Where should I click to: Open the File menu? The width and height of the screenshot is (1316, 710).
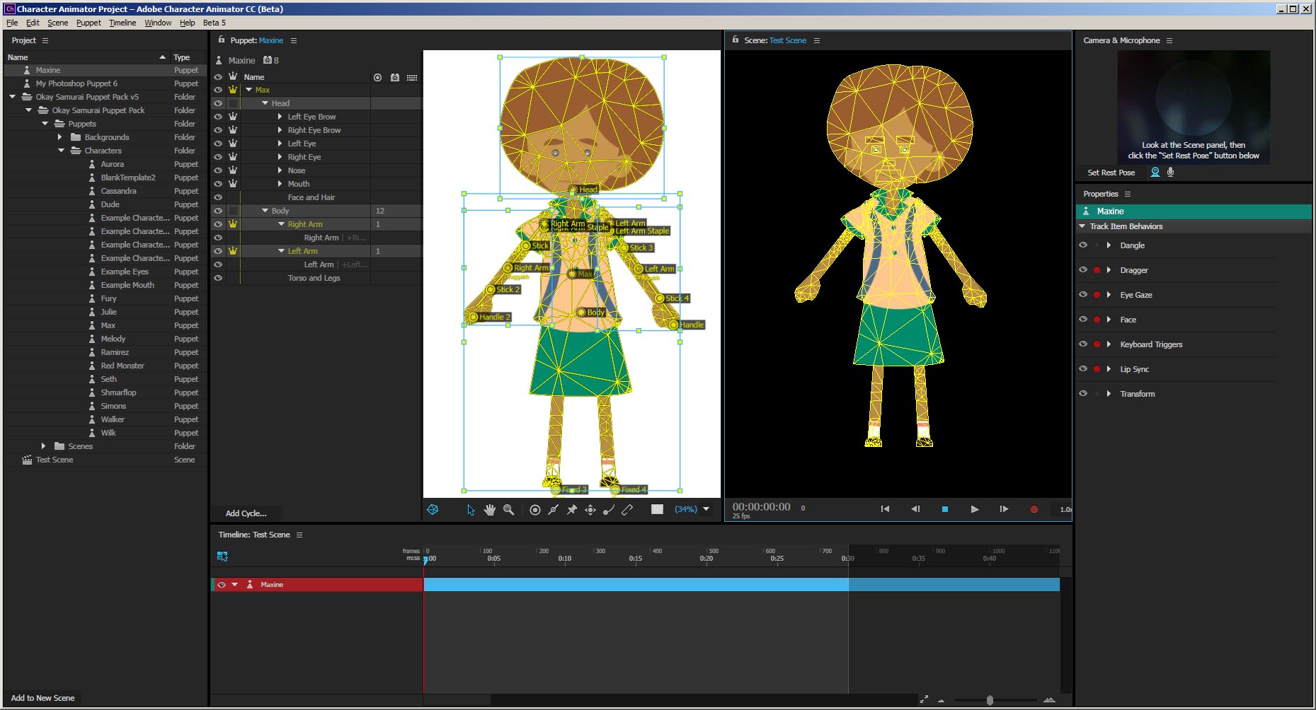point(12,23)
